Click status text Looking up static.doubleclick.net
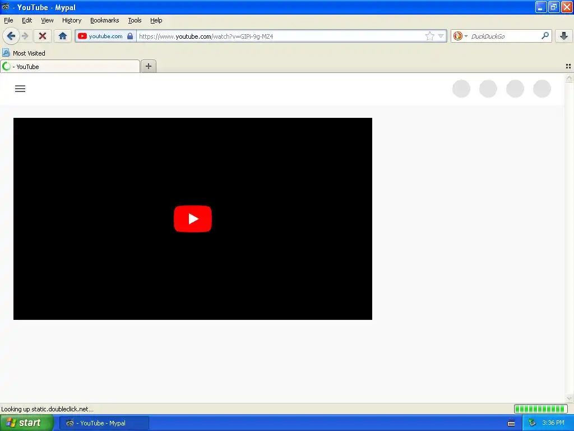Viewport: 574px width, 431px height. pos(47,409)
